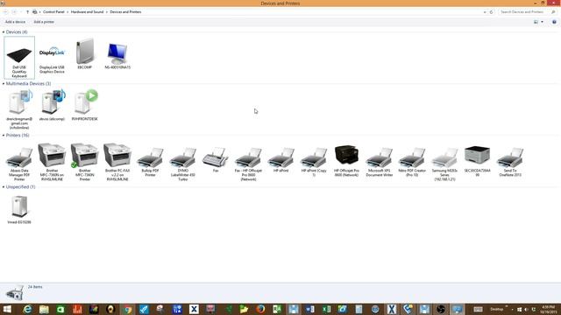Select Brother PC-FAX v.2.2 printer

click(117, 162)
